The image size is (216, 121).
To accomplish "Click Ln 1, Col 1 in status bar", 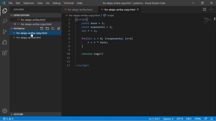I will (154, 119).
